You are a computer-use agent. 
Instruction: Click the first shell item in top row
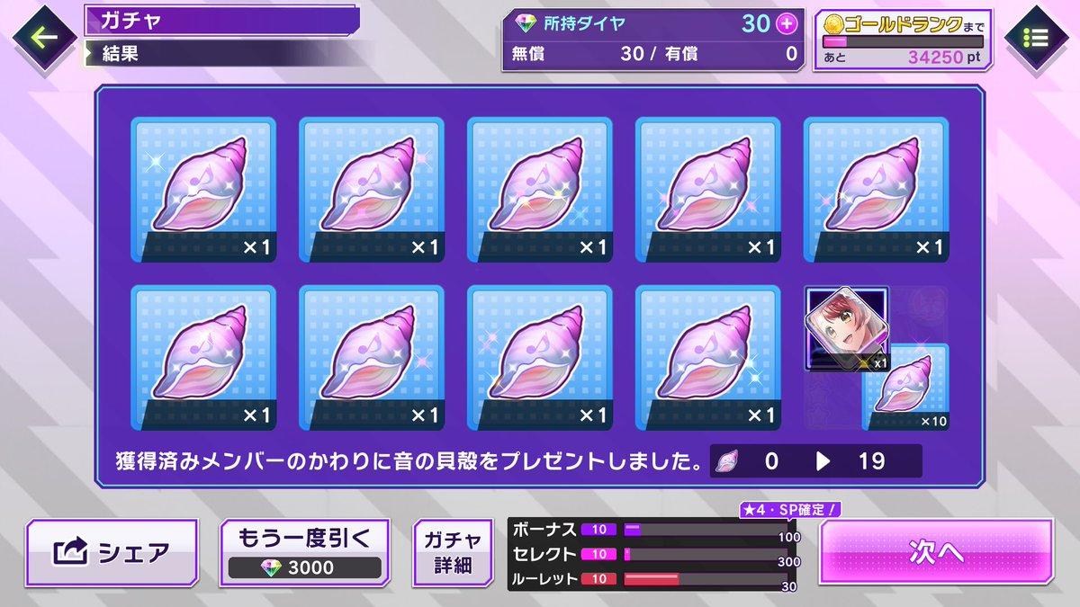203,190
